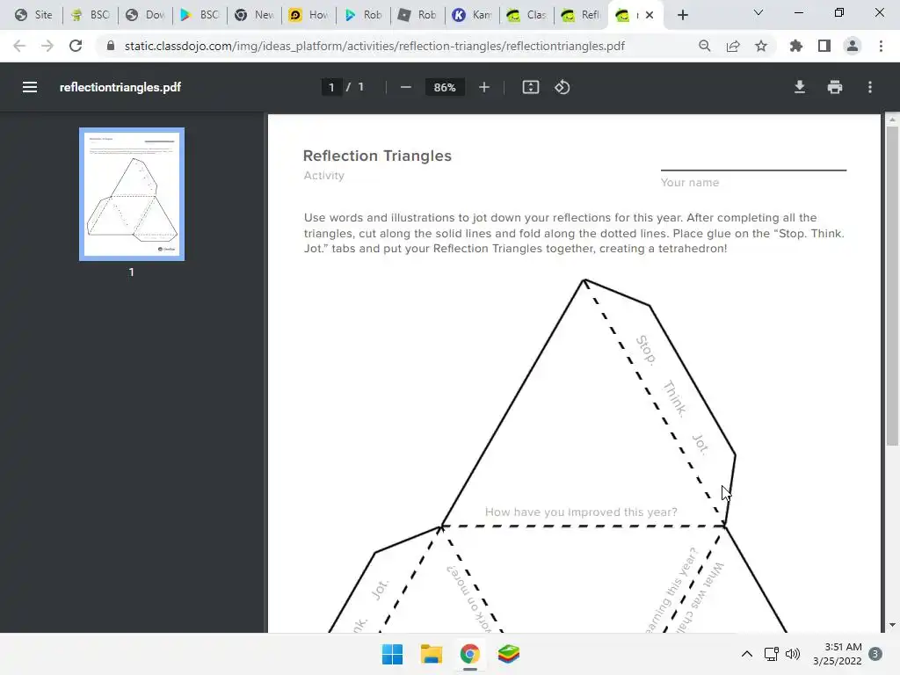Switch to the Site tab

pyautogui.click(x=34, y=15)
